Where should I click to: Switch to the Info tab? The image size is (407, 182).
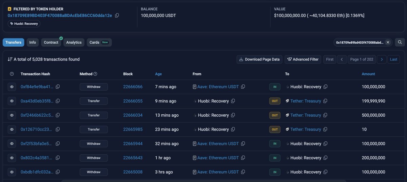point(33,42)
